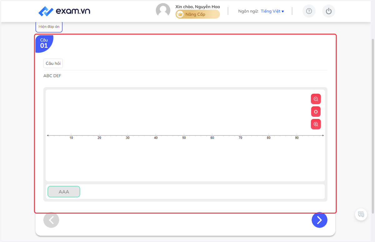
Task: Open the Tiếng Việt language dropdown
Action: pyautogui.click(x=272, y=11)
